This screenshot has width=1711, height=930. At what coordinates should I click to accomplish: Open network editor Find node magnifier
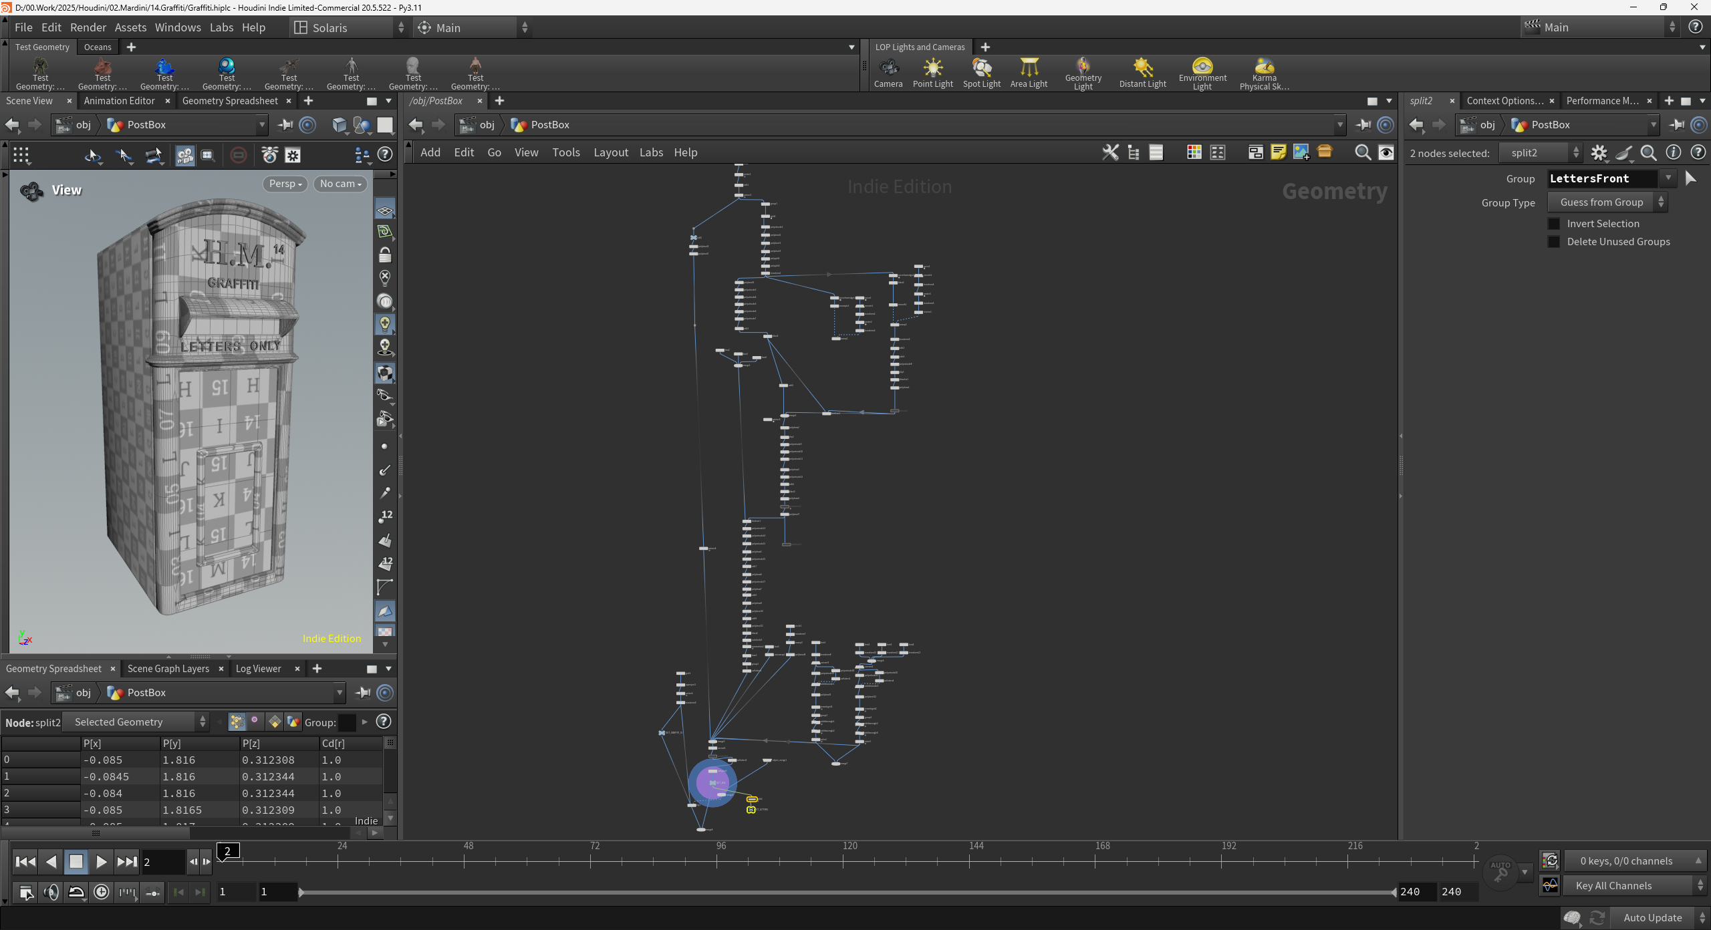[1363, 153]
